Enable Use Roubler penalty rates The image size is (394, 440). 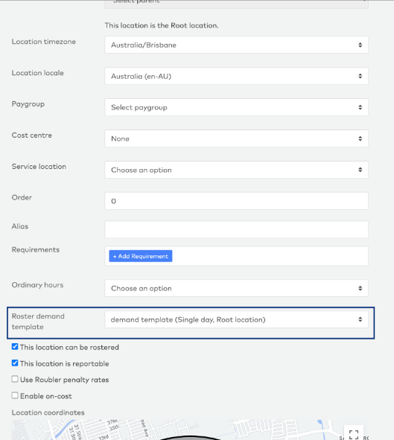coord(15,380)
